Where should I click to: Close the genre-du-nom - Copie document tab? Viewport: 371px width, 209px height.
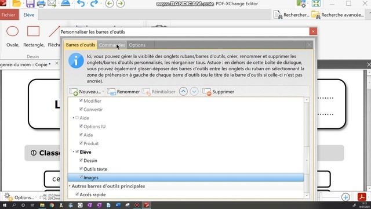[57, 63]
